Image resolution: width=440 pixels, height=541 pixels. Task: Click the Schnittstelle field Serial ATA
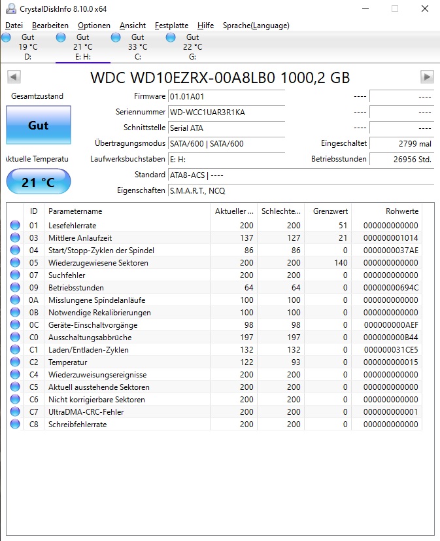pos(226,128)
